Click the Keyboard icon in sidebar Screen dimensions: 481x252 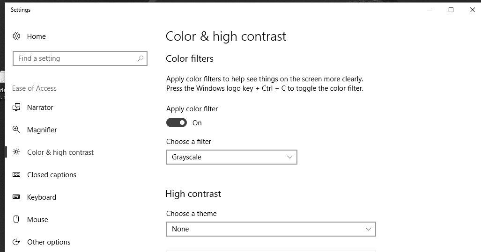click(16, 197)
